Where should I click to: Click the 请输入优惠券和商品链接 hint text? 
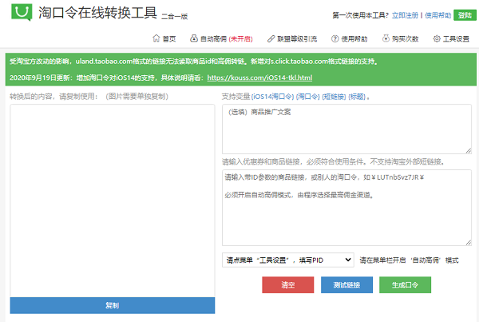(x=333, y=161)
